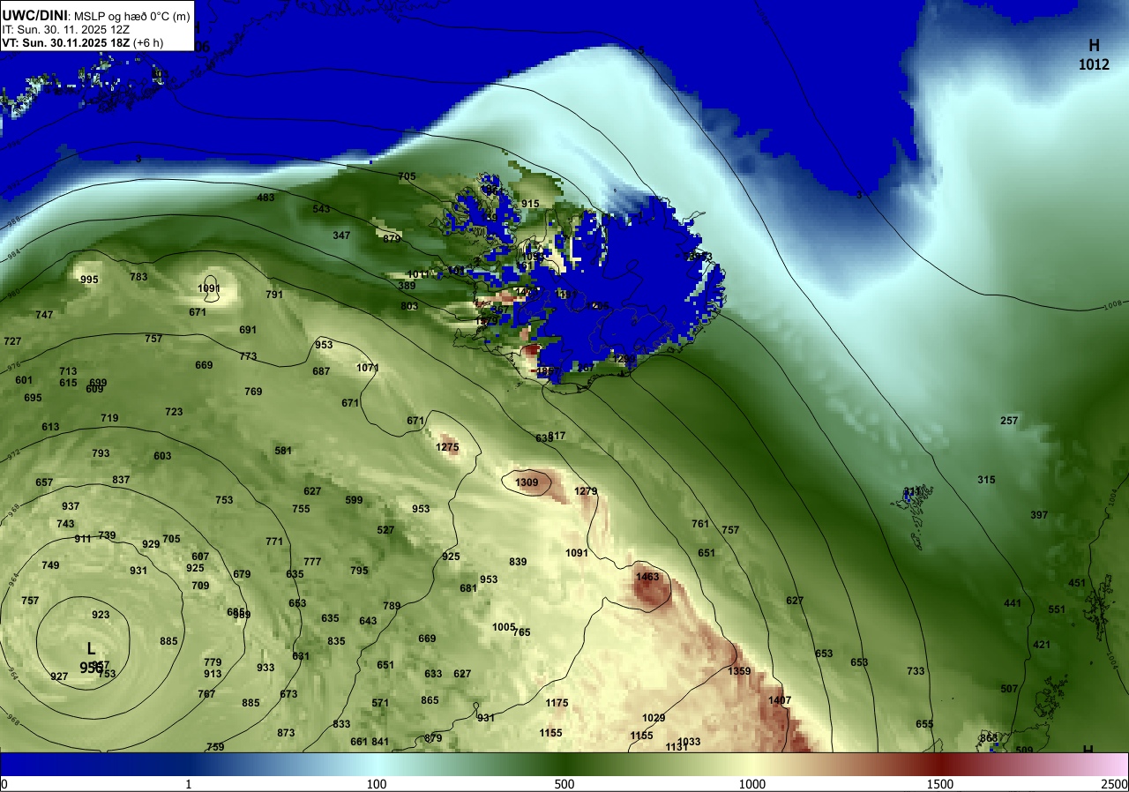The height and width of the screenshot is (792, 1129).
Task: Click the 100 tick on color scale
Action: (x=377, y=784)
